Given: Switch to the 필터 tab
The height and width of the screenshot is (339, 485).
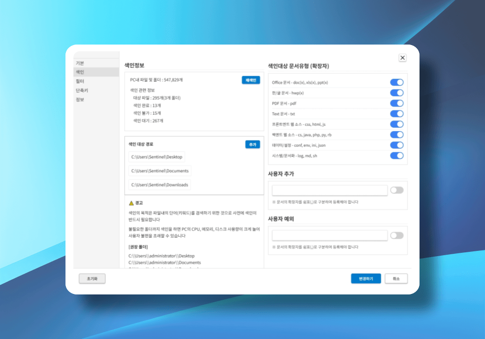Looking at the screenshot, I should click(80, 81).
